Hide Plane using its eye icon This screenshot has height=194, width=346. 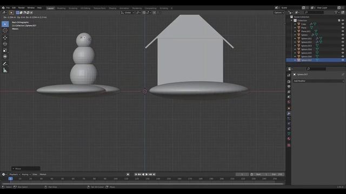pyautogui.click(x=343, y=27)
